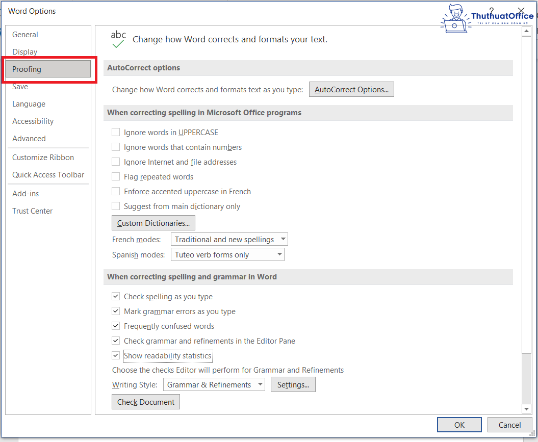Screen dimensions: 538x442
Task: Open Quick Access Toolbar settings
Action: (x=48, y=175)
